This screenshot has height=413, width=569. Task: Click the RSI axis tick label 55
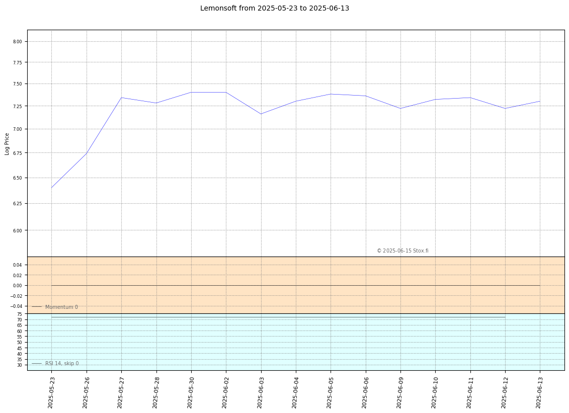(x=20, y=337)
